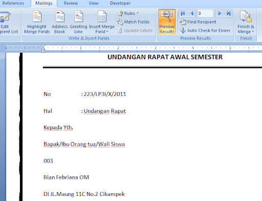Click the Highlight Merge Fields icon
The height and width of the screenshot is (201, 262).
pyautogui.click(x=37, y=16)
